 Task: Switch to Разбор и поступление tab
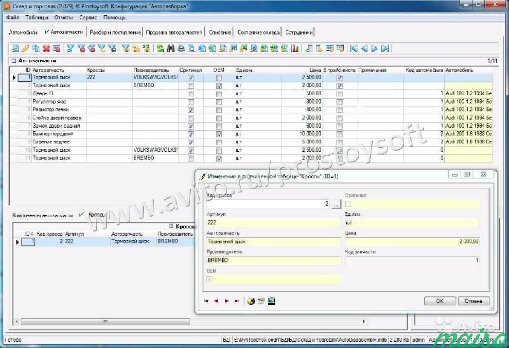115,33
